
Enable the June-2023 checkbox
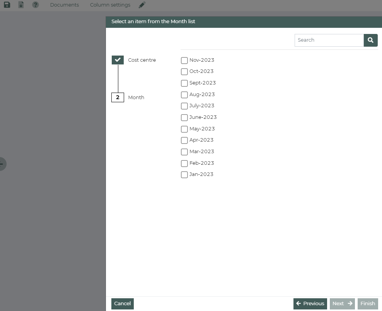(184, 117)
